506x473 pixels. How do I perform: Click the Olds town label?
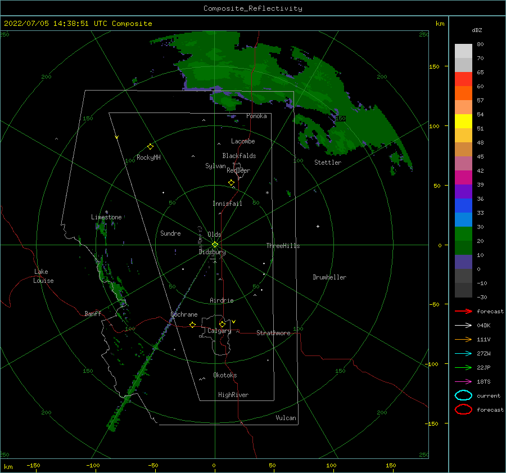pyautogui.click(x=214, y=235)
